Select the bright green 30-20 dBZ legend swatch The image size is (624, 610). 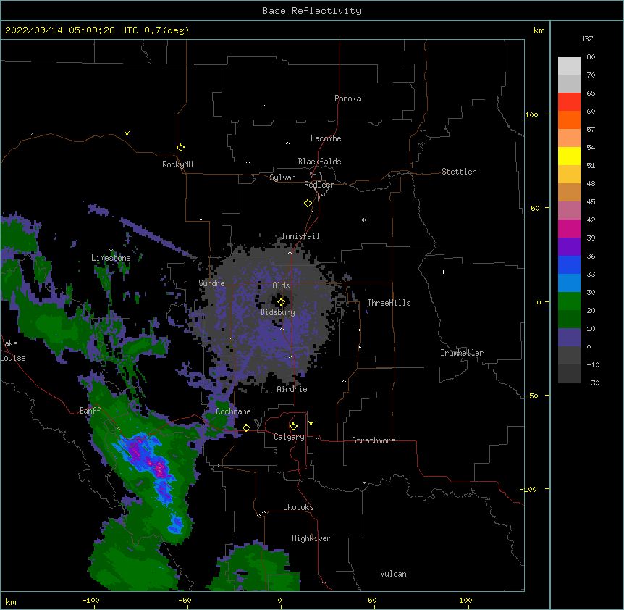click(569, 301)
